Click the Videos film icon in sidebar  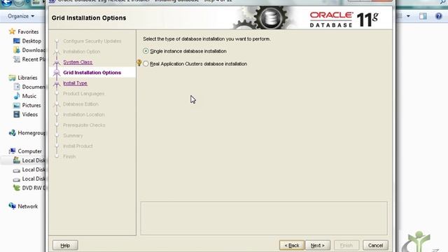point(17,114)
